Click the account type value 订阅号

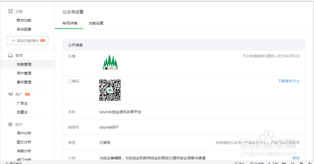pyautogui.click(x=105, y=143)
